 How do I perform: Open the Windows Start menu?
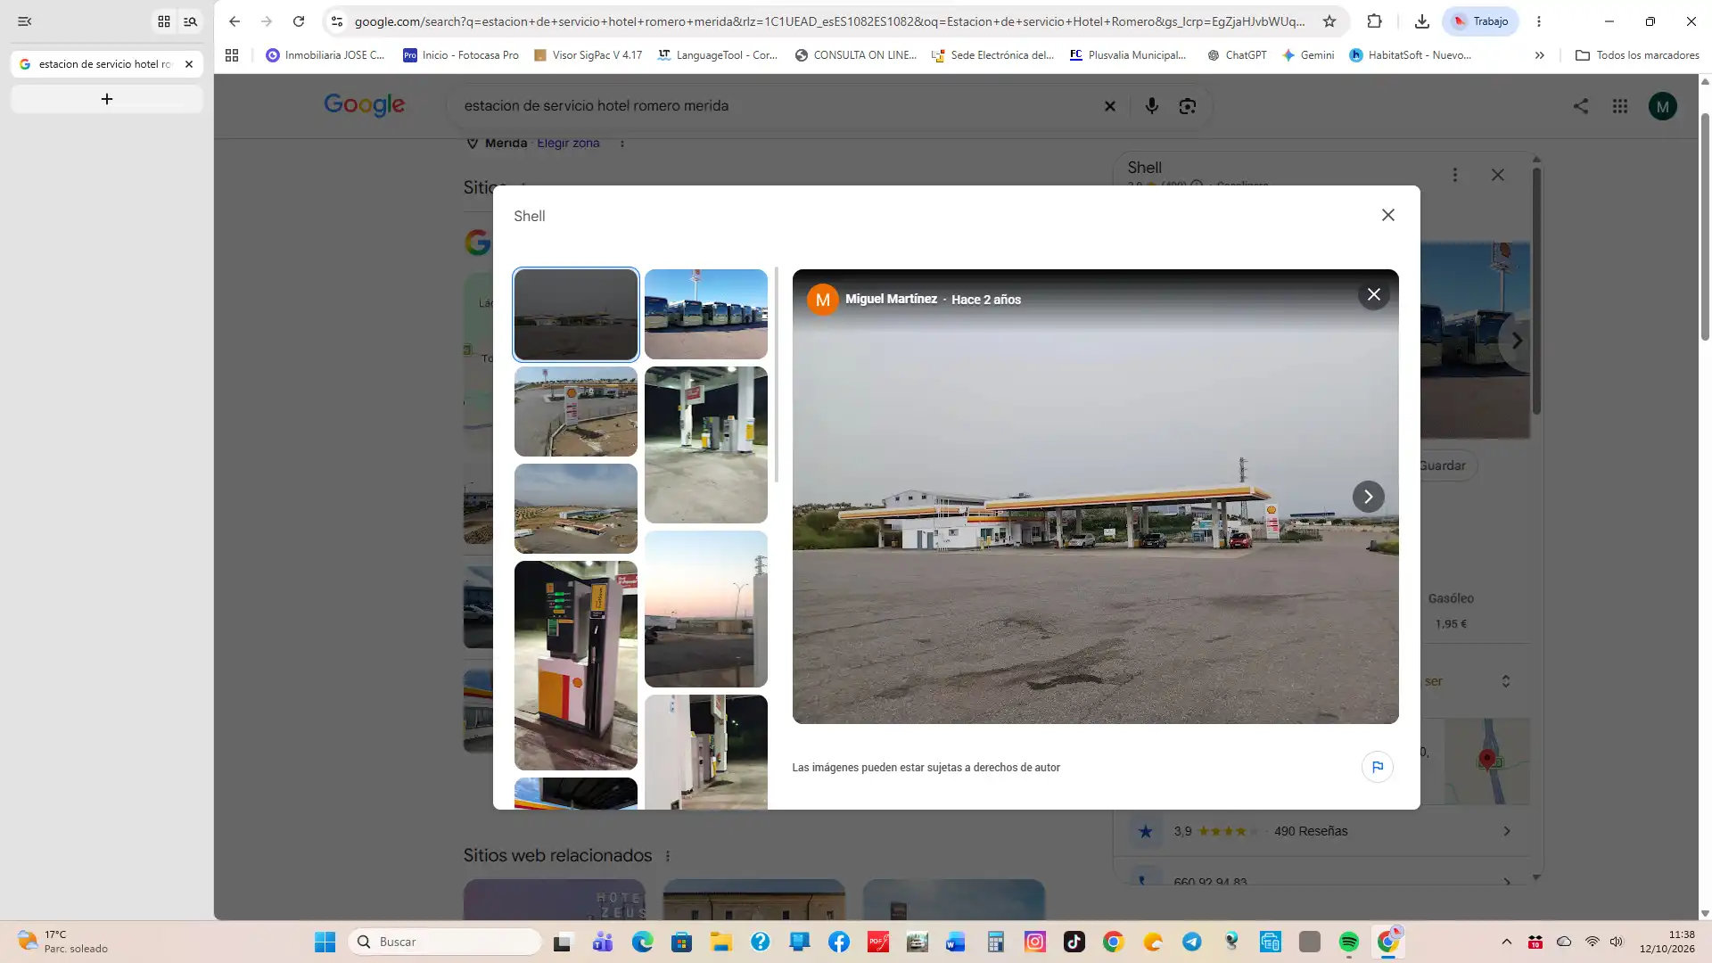point(325,942)
